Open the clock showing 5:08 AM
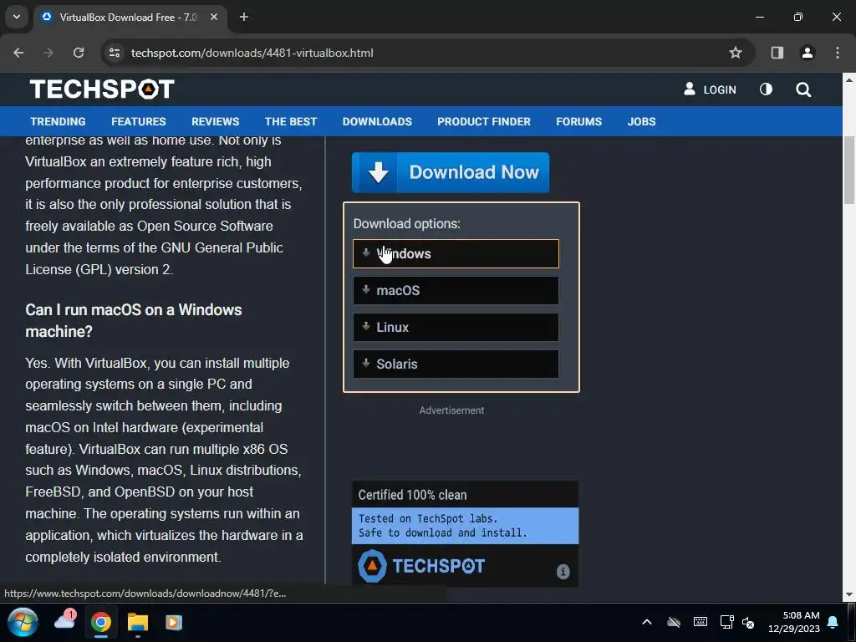 (794, 622)
